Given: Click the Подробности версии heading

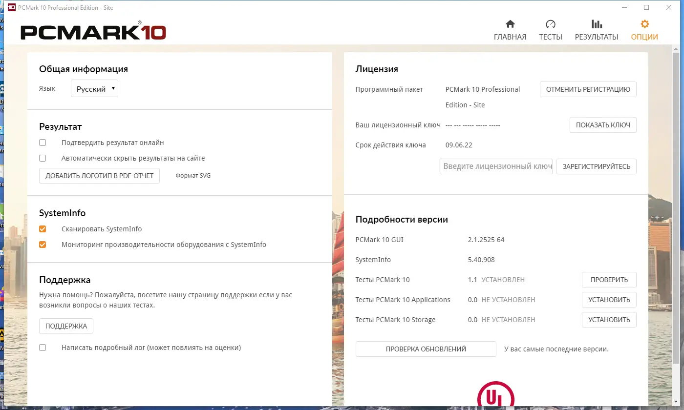Looking at the screenshot, I should [x=402, y=220].
